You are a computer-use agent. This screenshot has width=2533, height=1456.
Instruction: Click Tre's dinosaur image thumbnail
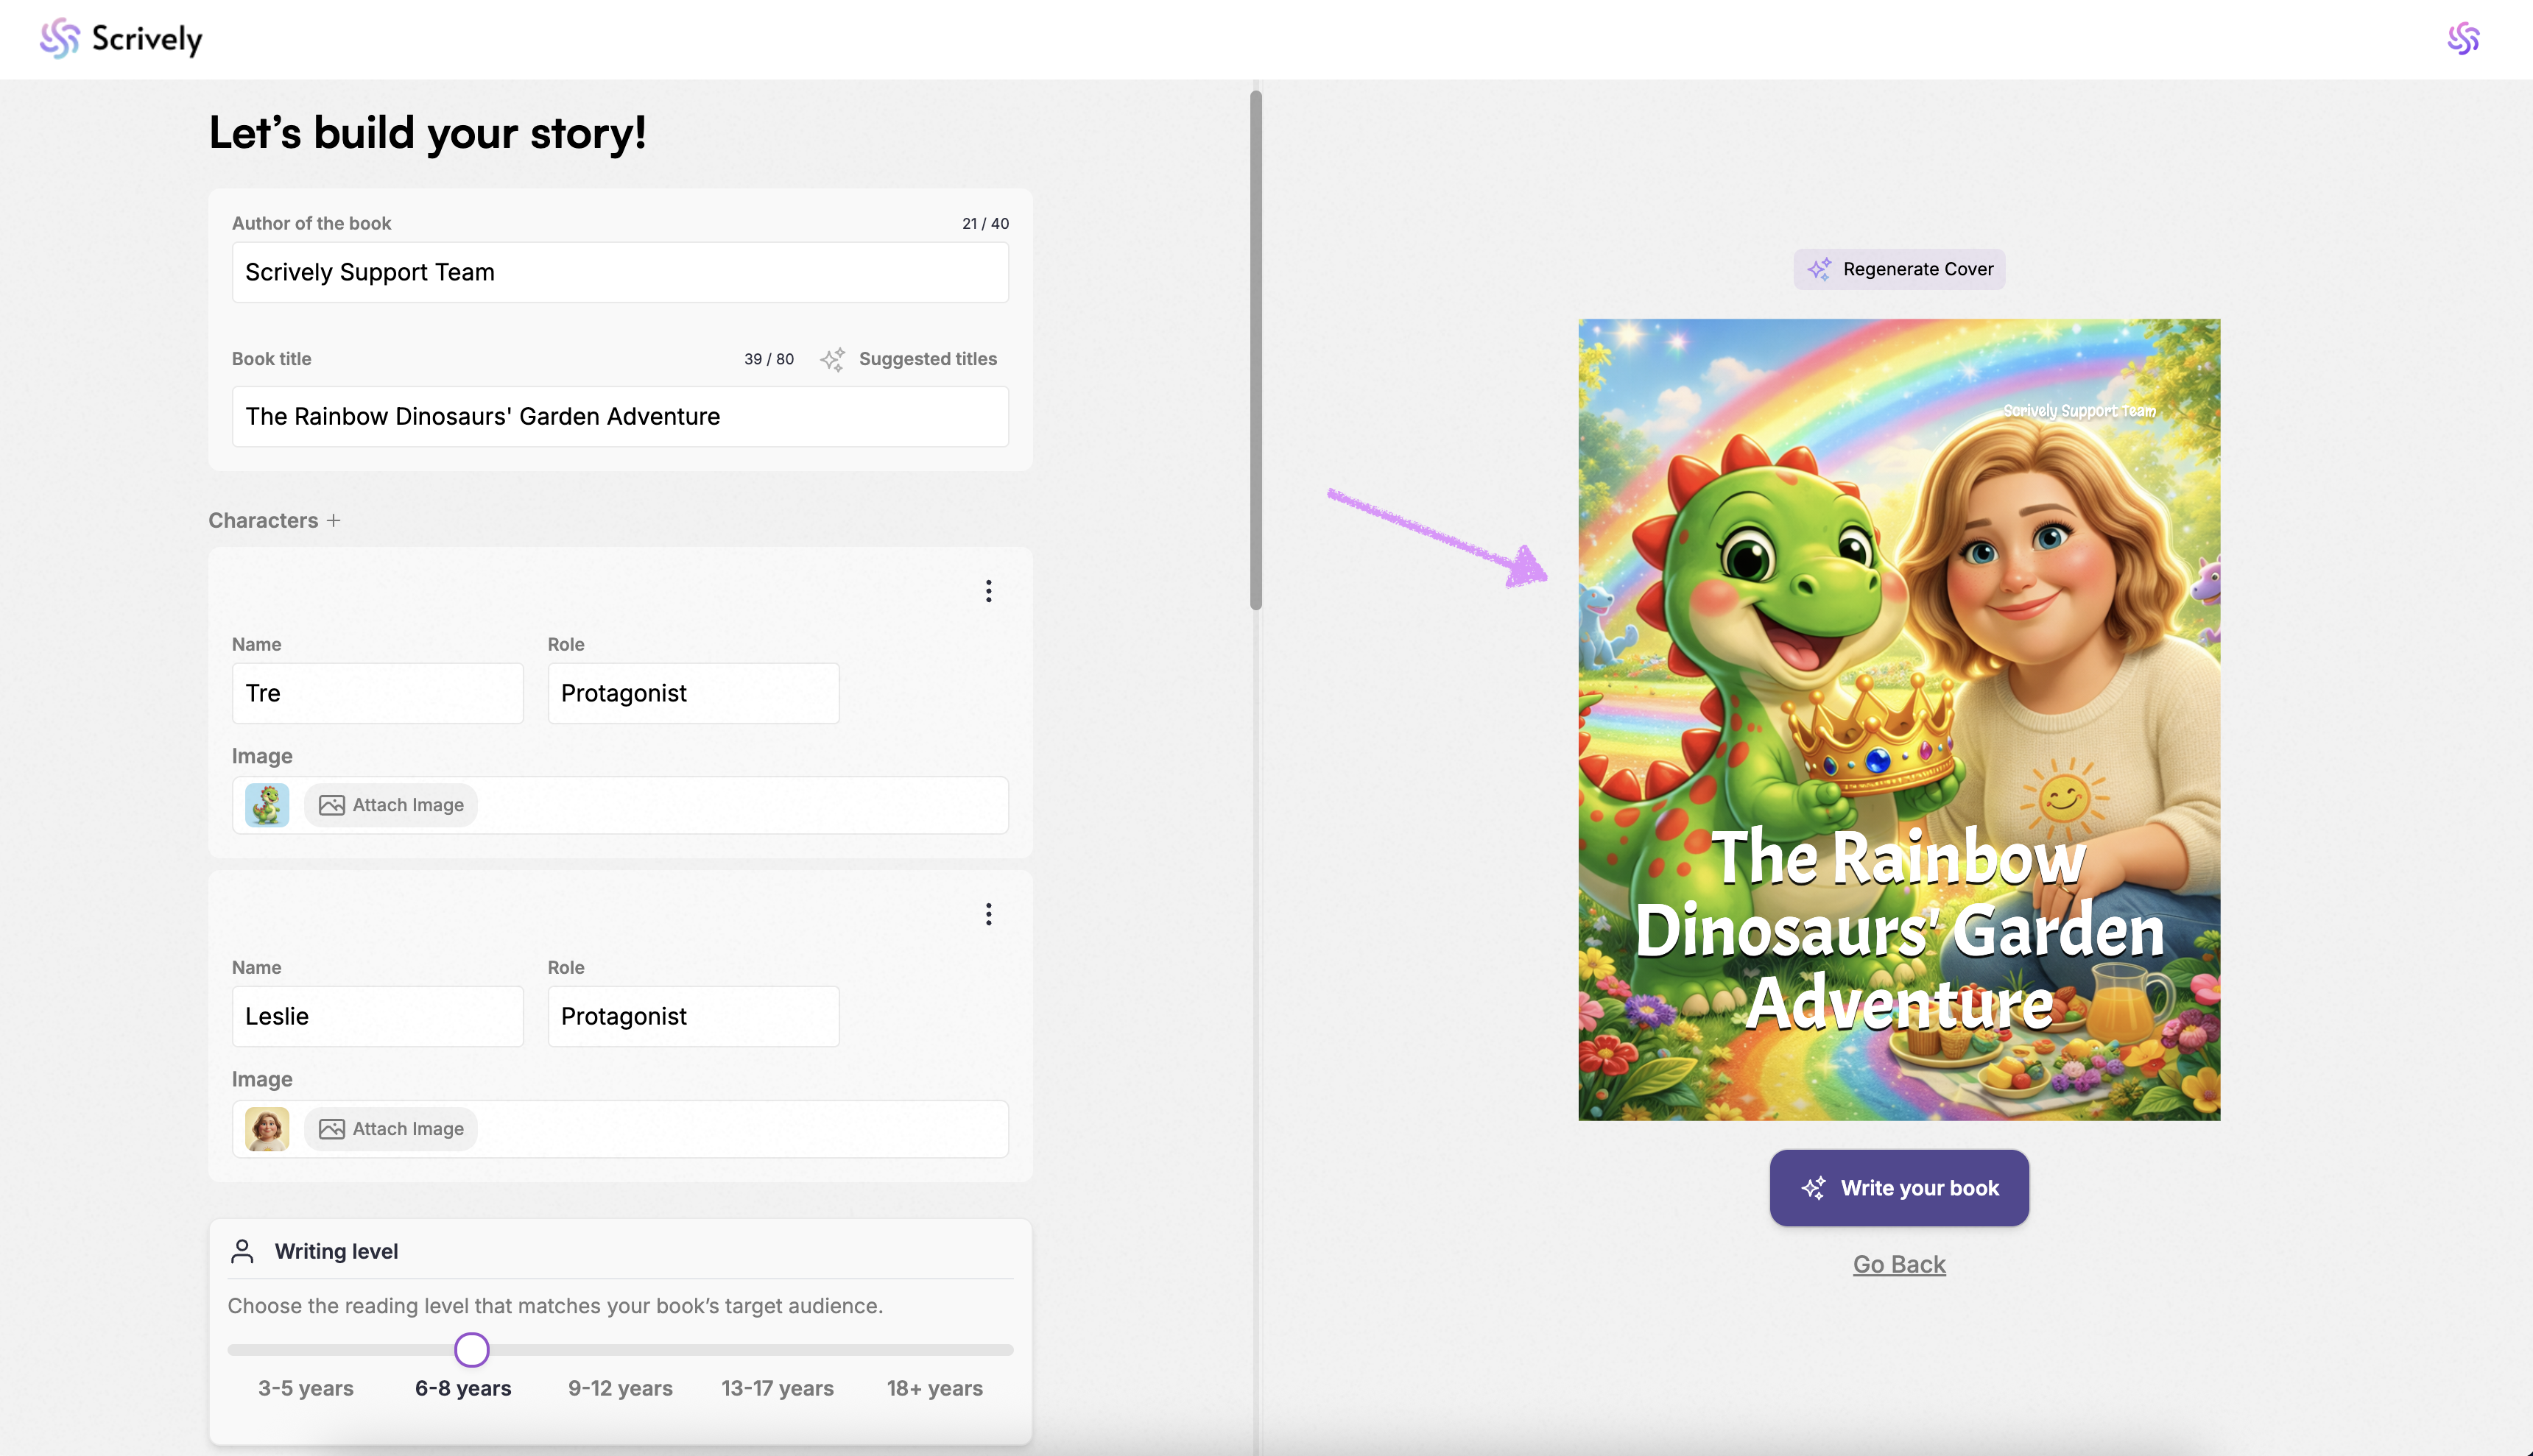click(267, 805)
